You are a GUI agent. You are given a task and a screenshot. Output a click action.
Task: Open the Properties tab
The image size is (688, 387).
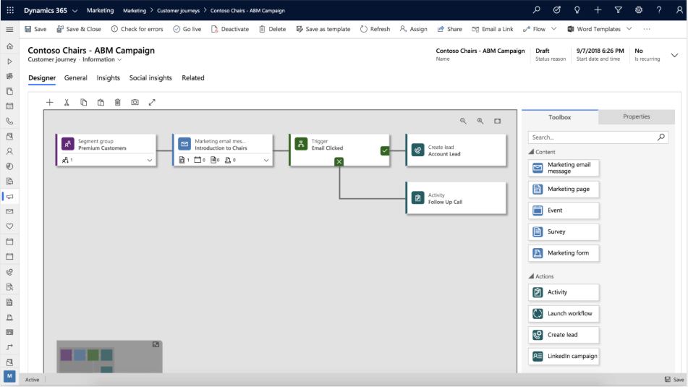[636, 116]
